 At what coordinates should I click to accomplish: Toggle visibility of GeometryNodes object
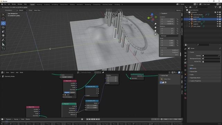[217, 15]
